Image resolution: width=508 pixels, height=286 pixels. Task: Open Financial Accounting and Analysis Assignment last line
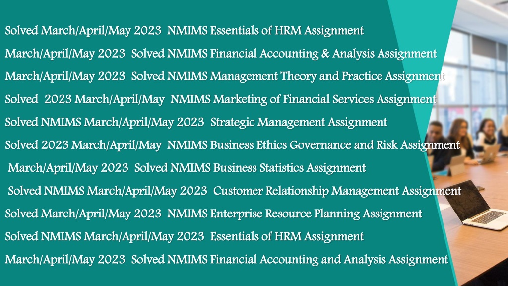pyautogui.click(x=329, y=259)
